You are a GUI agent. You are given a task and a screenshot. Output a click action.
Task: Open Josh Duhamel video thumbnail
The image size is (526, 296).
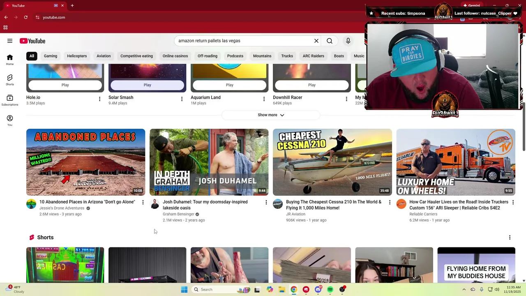[x=209, y=162]
